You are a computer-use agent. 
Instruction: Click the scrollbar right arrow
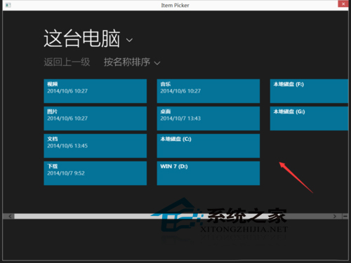click(x=335, y=216)
